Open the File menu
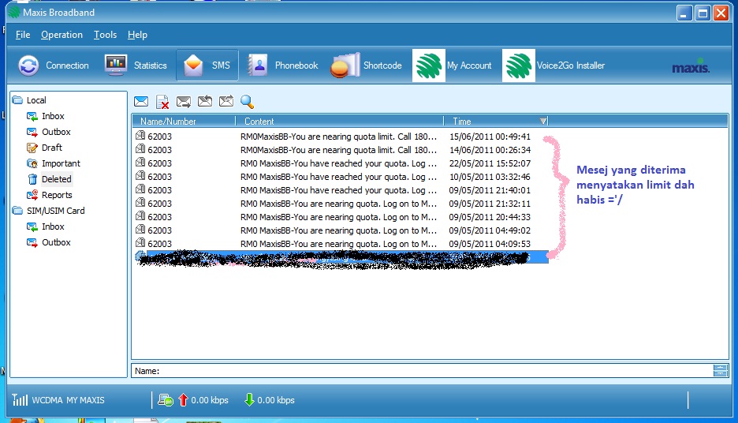Viewport: 738px width, 423px height. click(x=23, y=35)
